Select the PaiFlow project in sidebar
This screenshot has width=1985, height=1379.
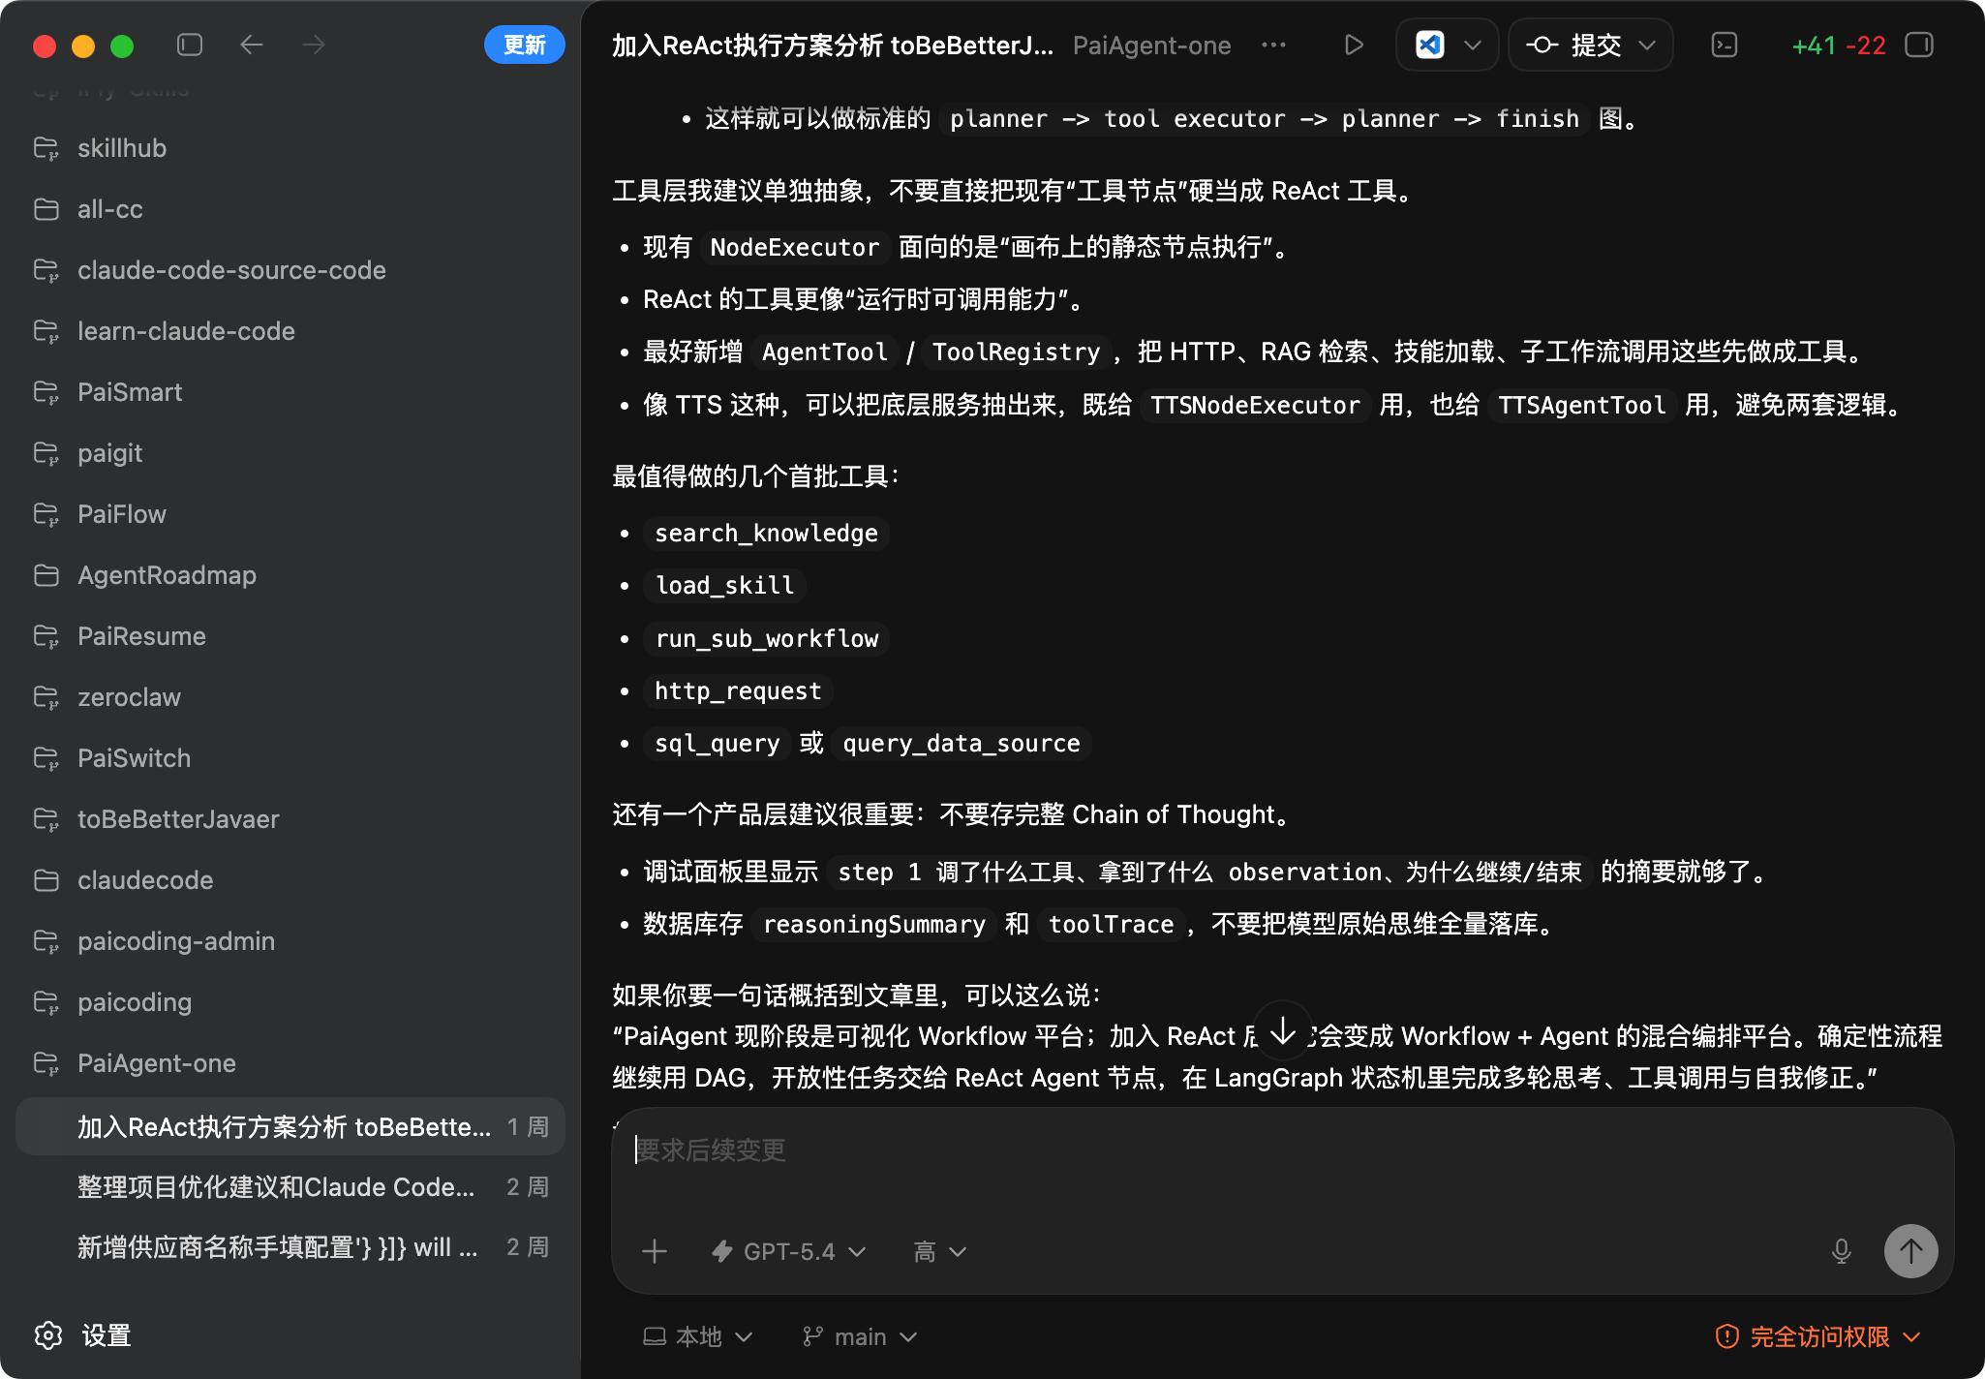tap(122, 514)
